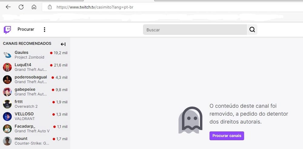The image size is (303, 149).
Task: Click the magnifier search button
Action: pos(252,30)
